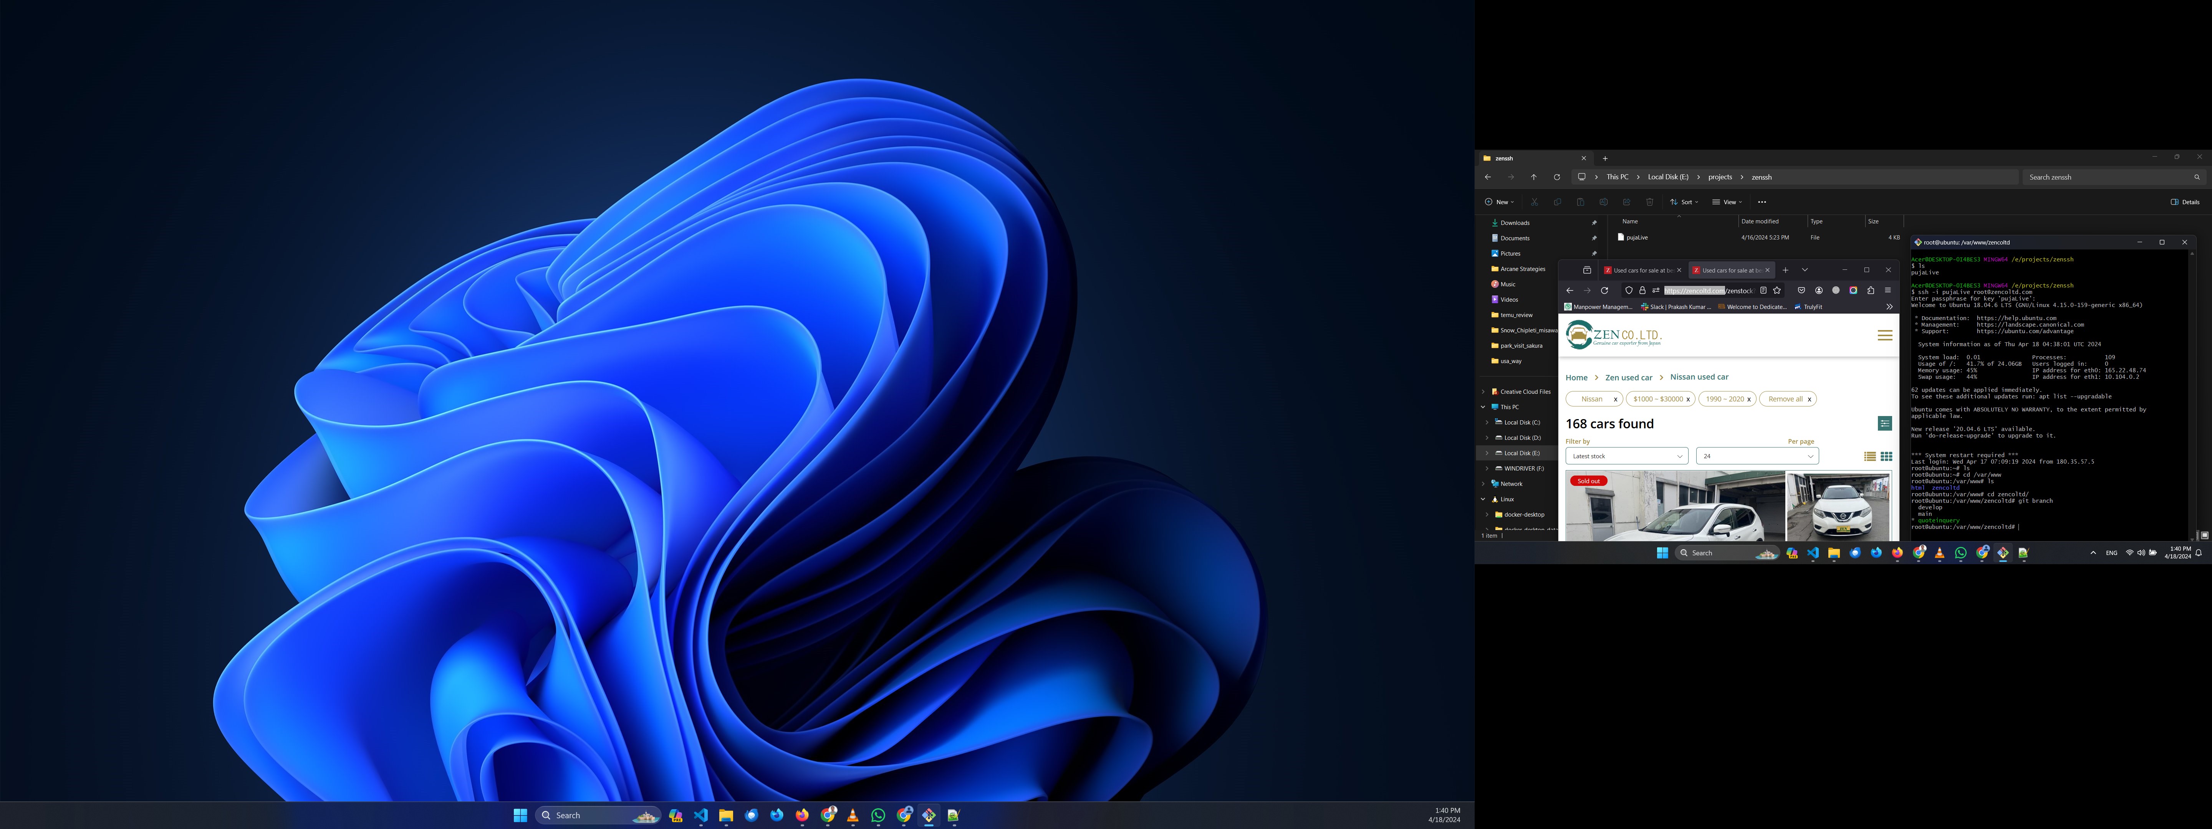This screenshot has height=829, width=2212.
Task: Expand Local Disk (C:) in the tree
Action: [x=1487, y=423]
